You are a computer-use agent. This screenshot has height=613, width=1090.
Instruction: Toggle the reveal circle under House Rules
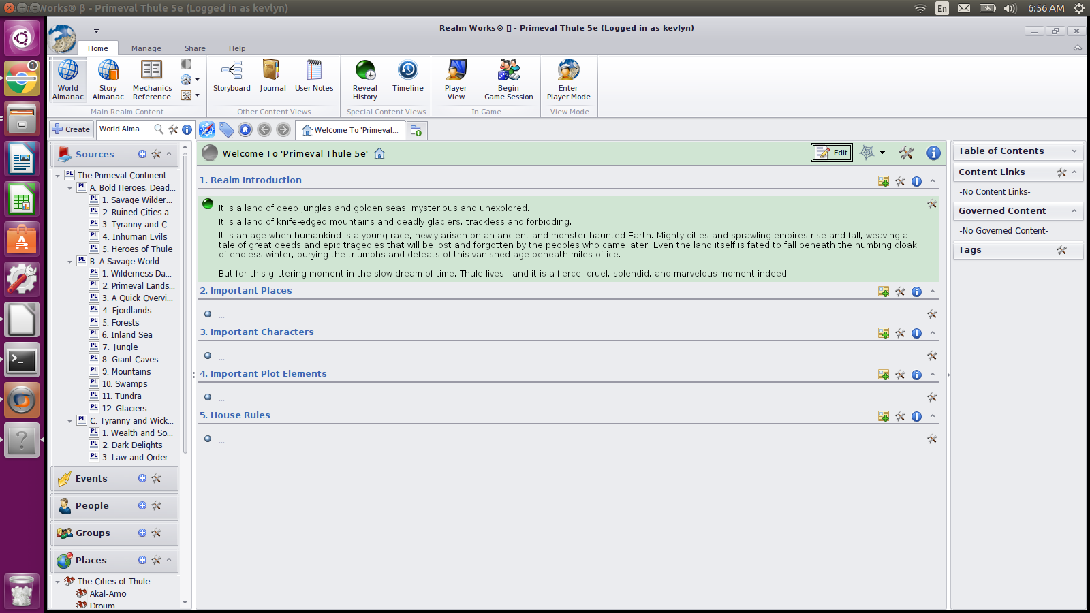click(208, 439)
